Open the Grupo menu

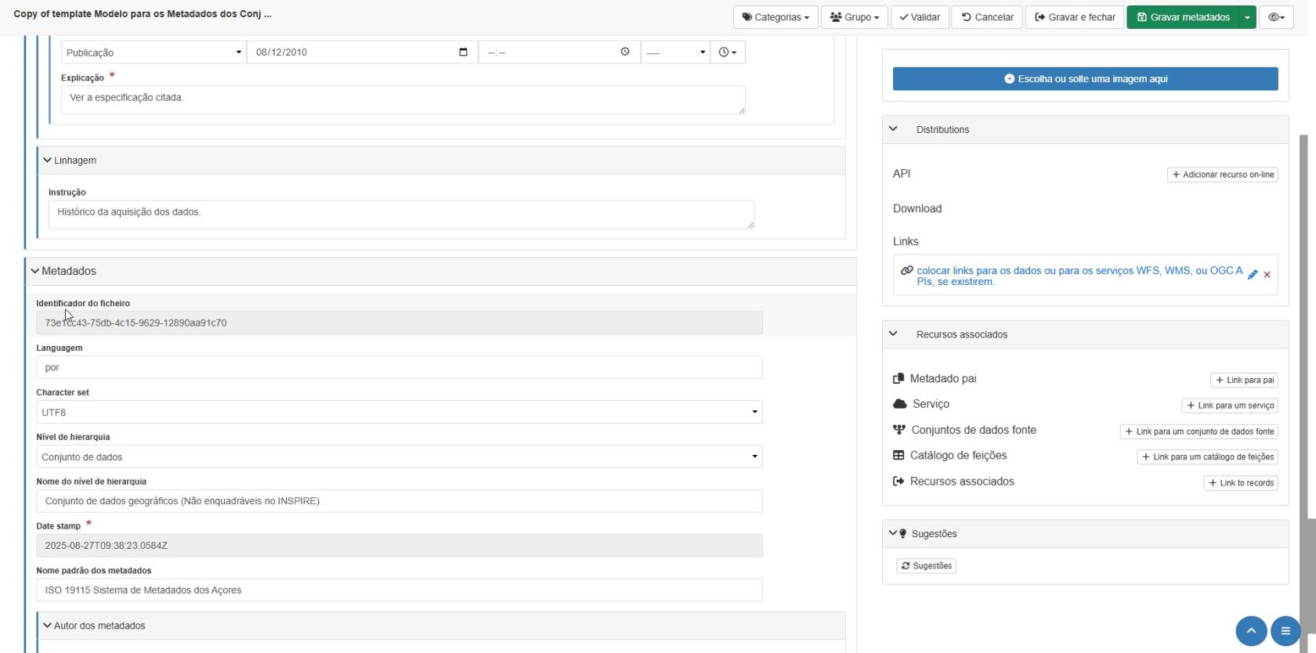click(x=854, y=17)
